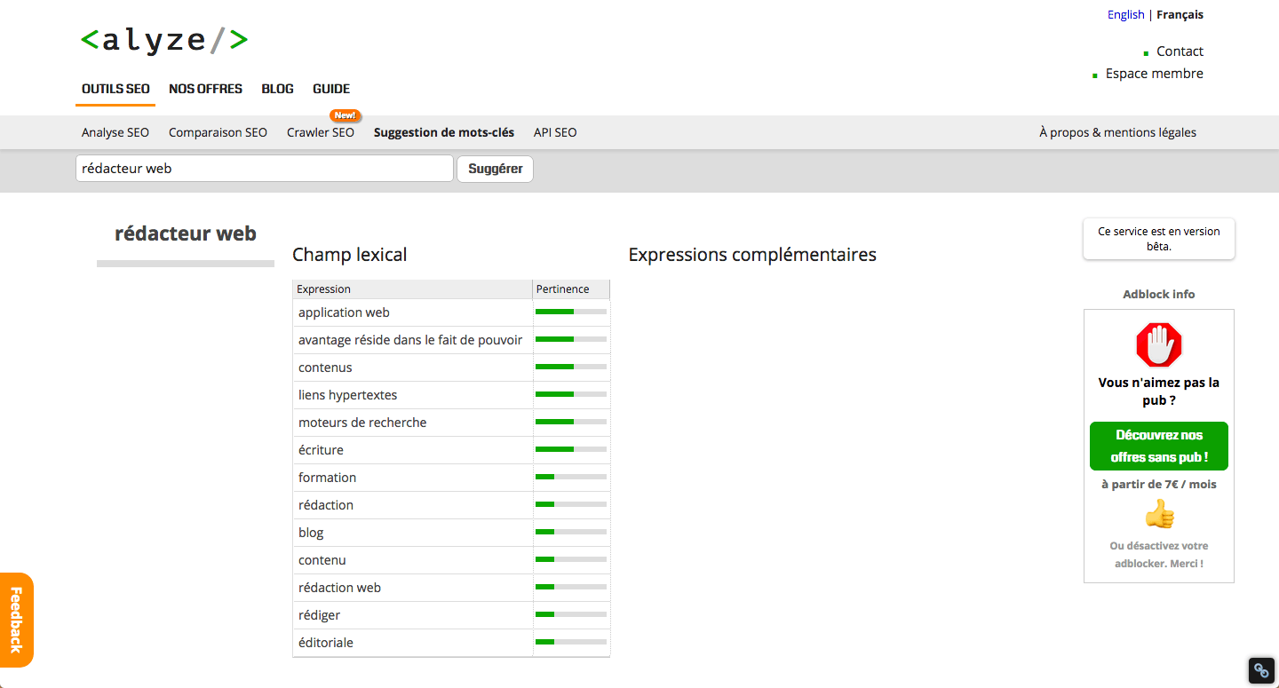Click 'à partir de 7€ / mois' text

[x=1159, y=485]
